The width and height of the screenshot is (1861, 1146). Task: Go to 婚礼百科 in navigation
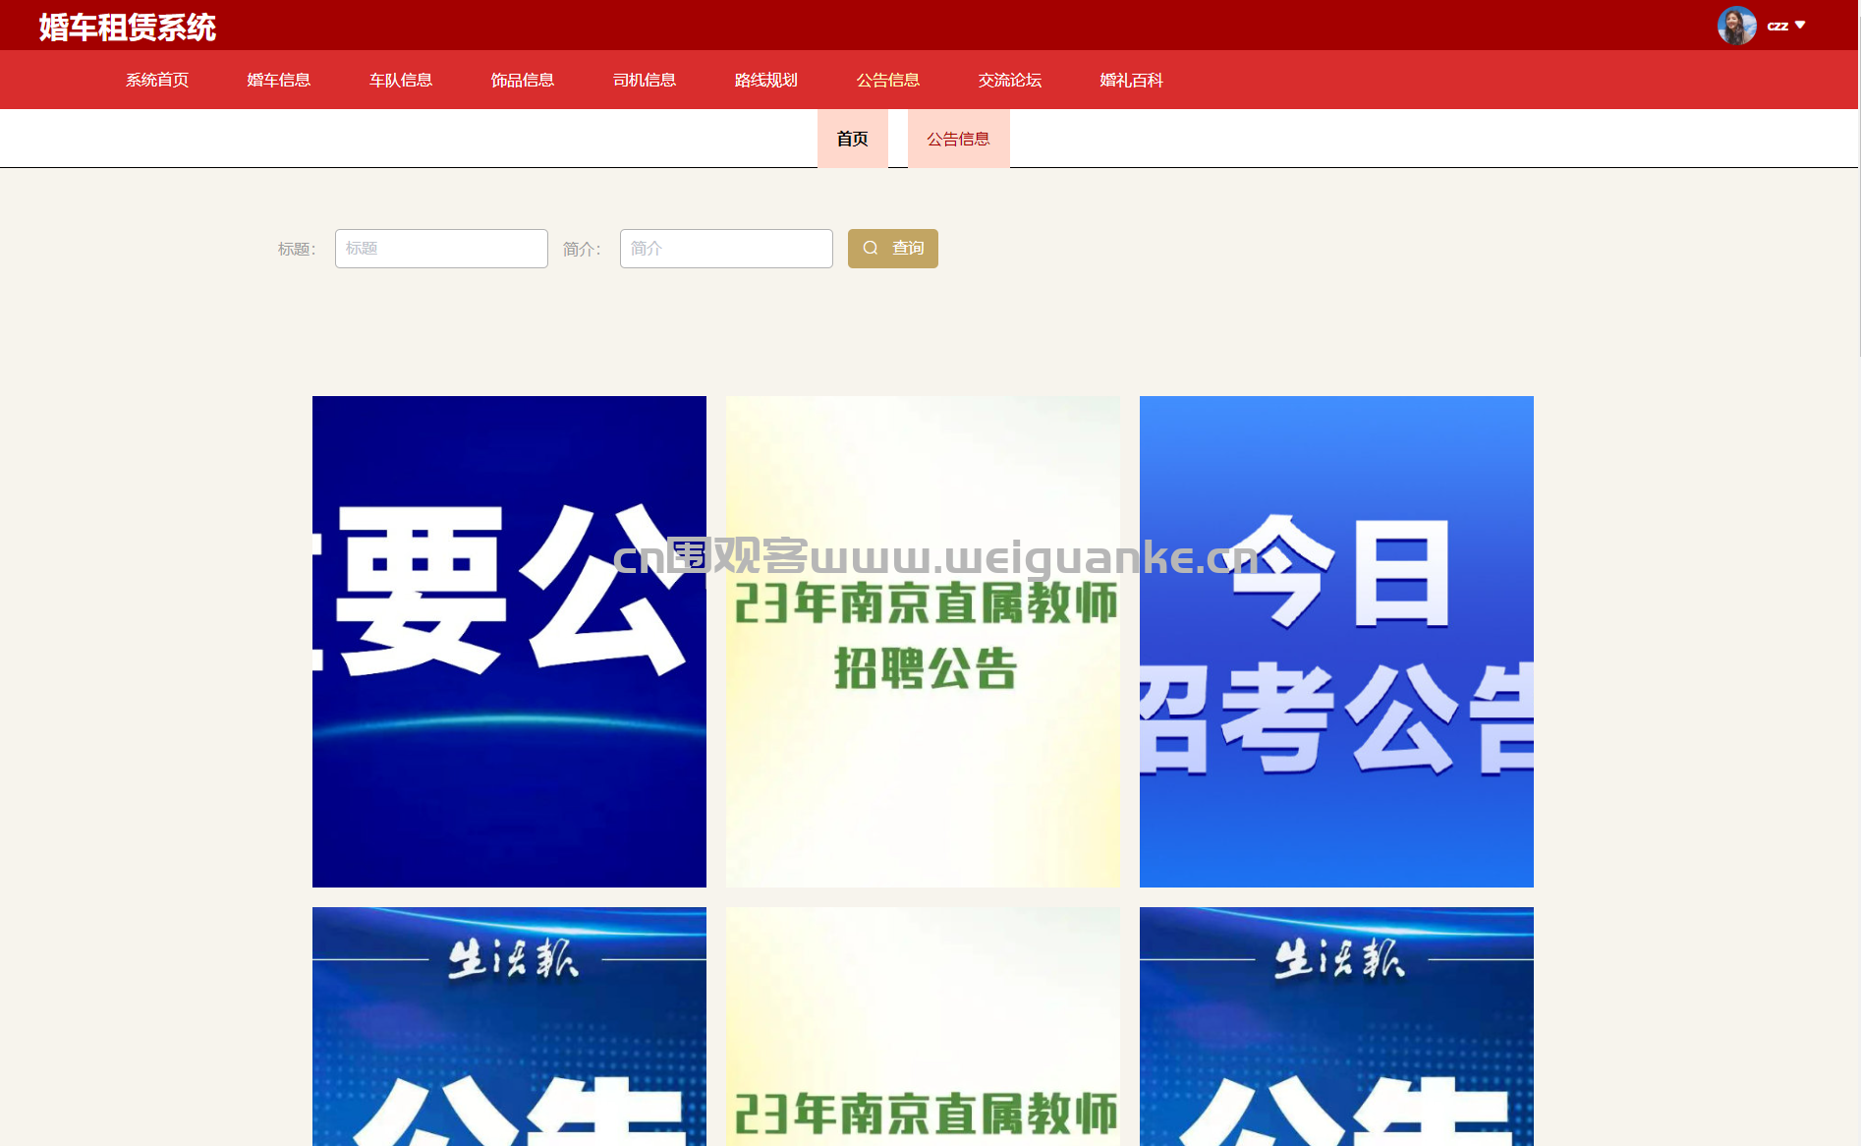tap(1132, 80)
